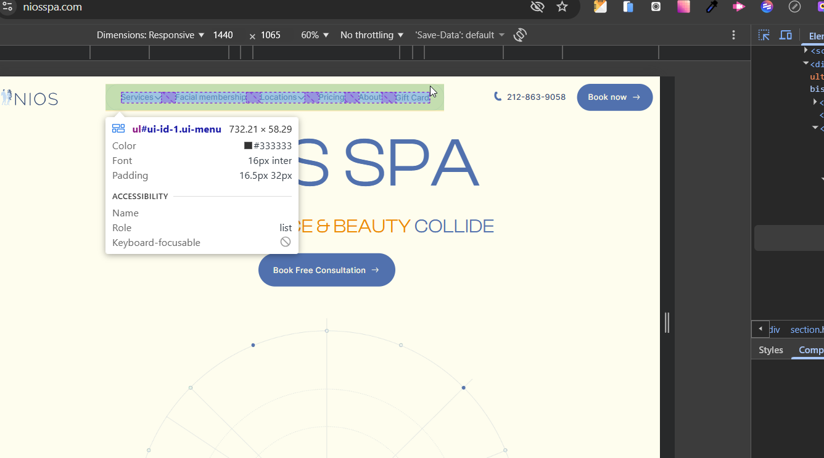Open the Save-Data default dropdown
824x458 pixels.
tap(459, 35)
